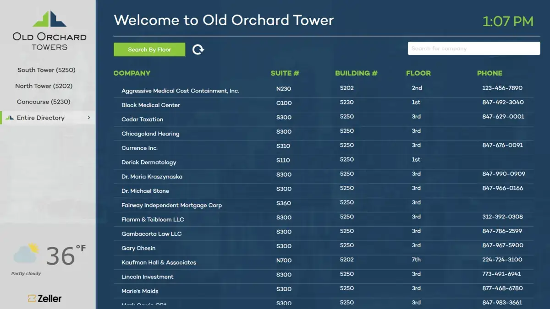Viewport: 550px width, 309px height.
Task: Tap the partly cloudy weather icon
Action: pyautogui.click(x=26, y=253)
